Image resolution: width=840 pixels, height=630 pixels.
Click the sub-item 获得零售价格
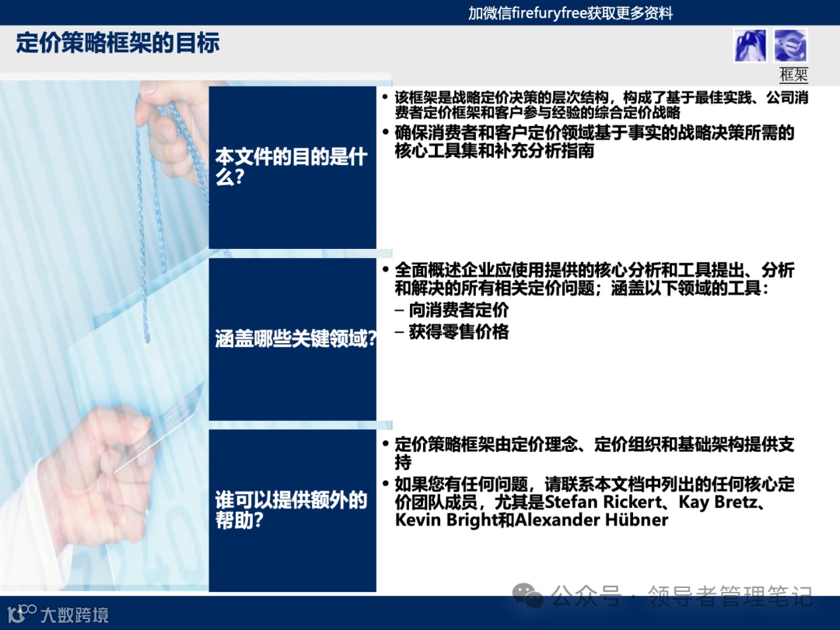[x=452, y=331]
